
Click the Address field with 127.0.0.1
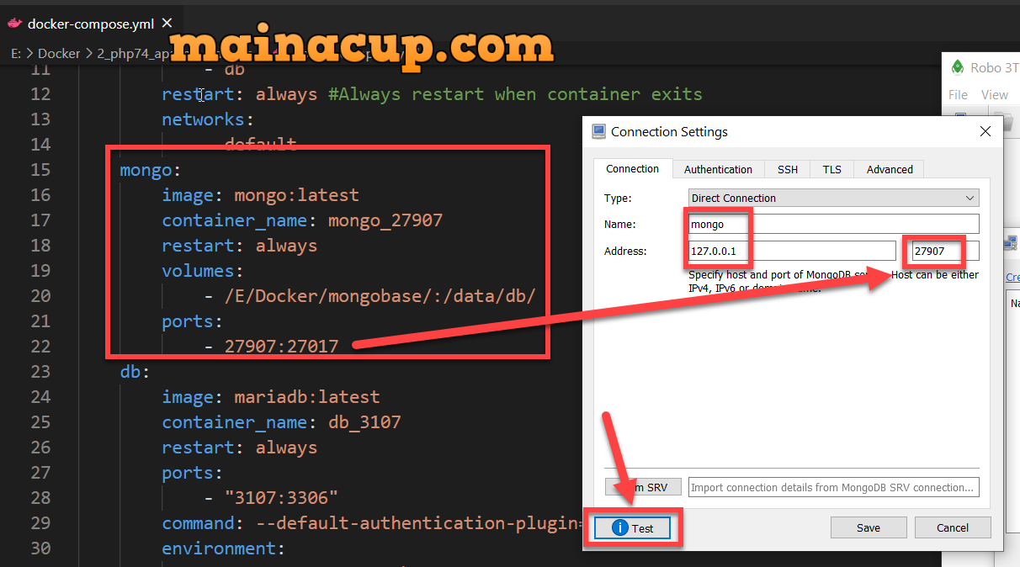[x=792, y=251]
